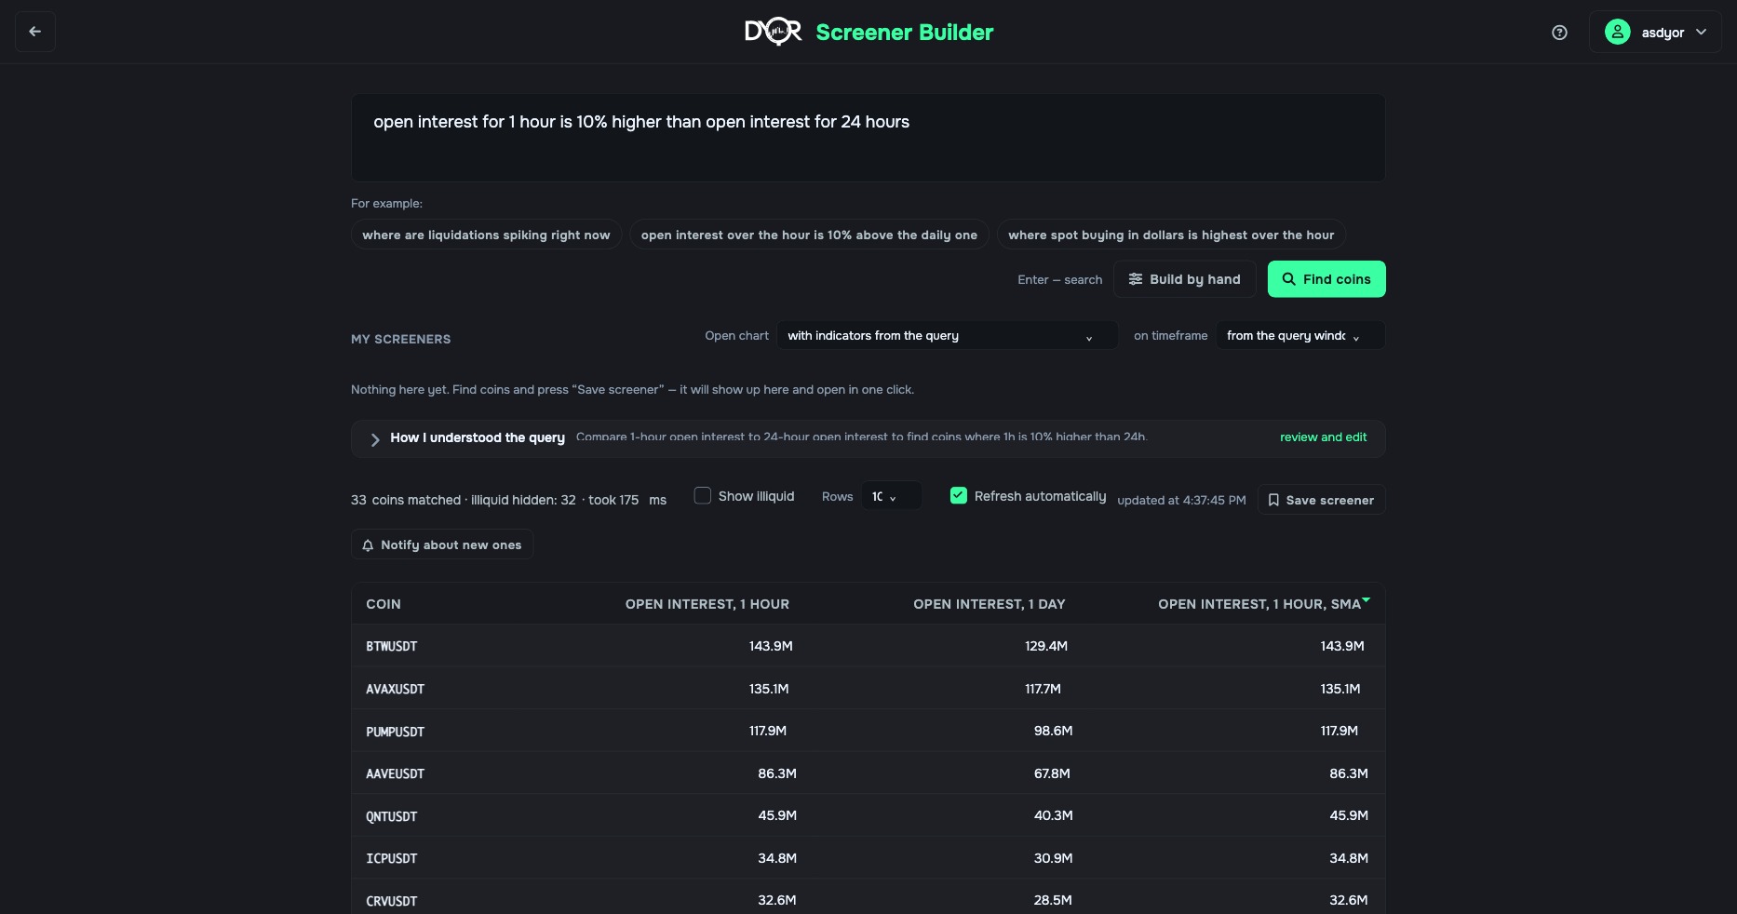Select example 'where spot buying in dollars' chip
Viewport: 1737px width, 914px height.
pyautogui.click(x=1171, y=235)
